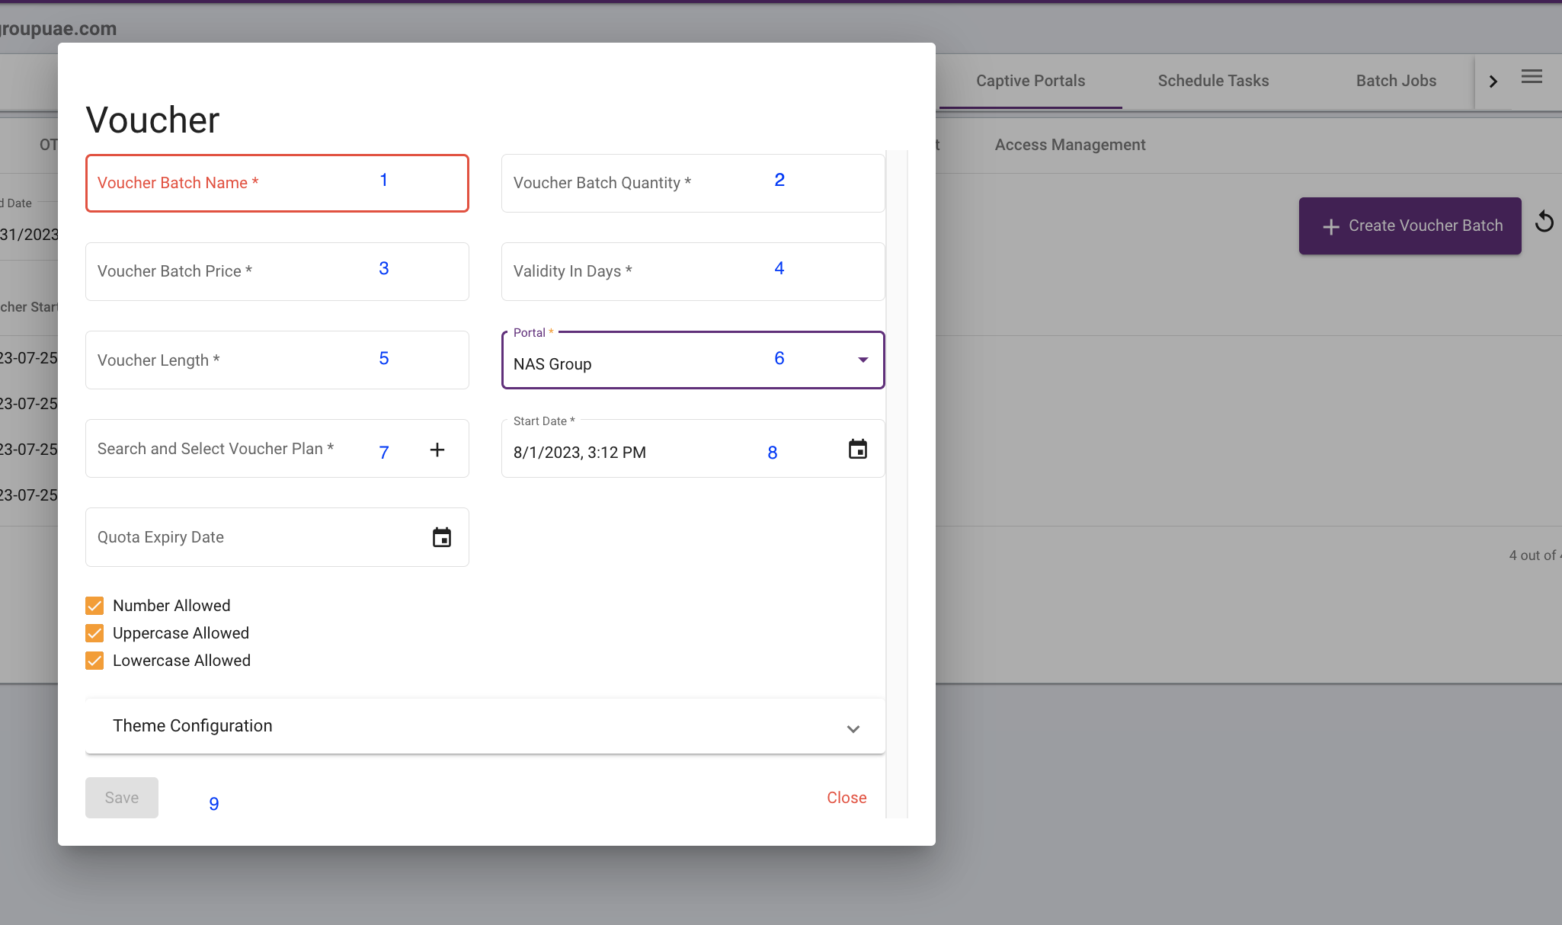The image size is (1562, 925).
Task: Click the Create Voucher Batch button
Action: point(1410,226)
